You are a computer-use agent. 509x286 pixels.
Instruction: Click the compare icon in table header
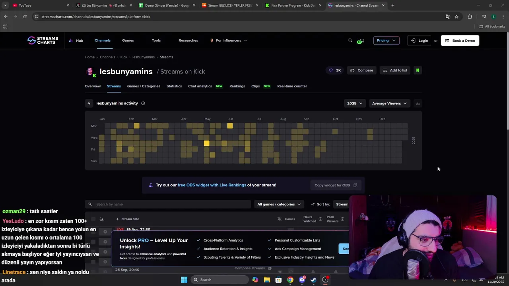[x=102, y=219]
